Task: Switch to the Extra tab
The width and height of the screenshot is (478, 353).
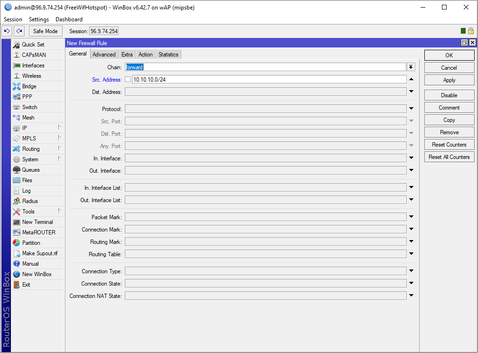Action: [127, 54]
